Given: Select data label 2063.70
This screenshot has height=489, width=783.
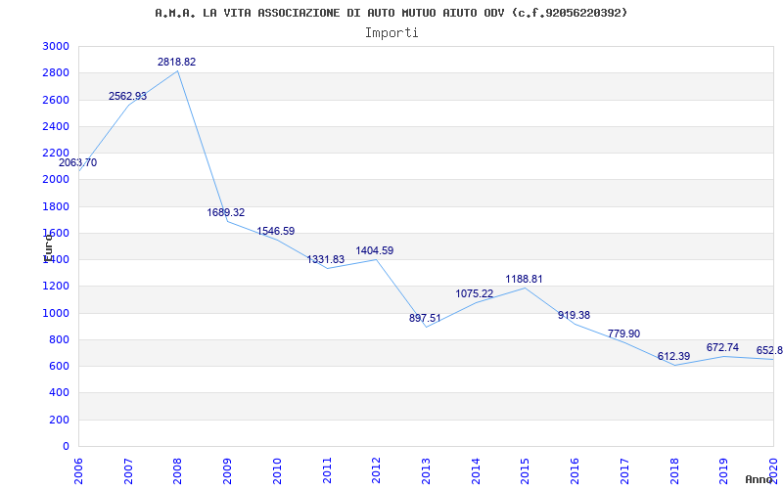Looking at the screenshot, I should (78, 163).
